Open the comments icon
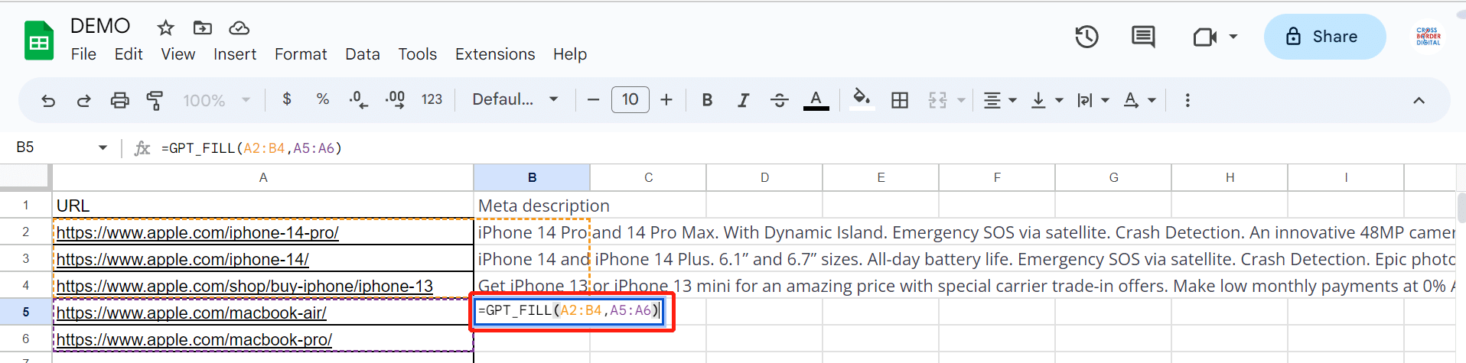The height and width of the screenshot is (363, 1466). (x=1143, y=37)
